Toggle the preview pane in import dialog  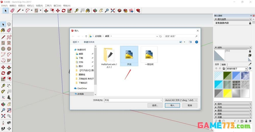[190, 42]
